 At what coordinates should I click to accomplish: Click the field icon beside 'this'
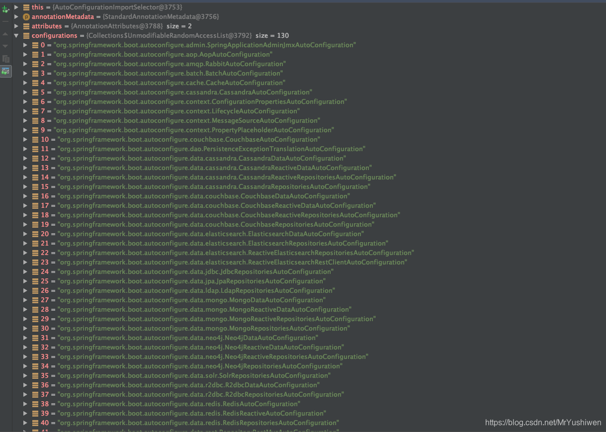[x=26, y=7]
